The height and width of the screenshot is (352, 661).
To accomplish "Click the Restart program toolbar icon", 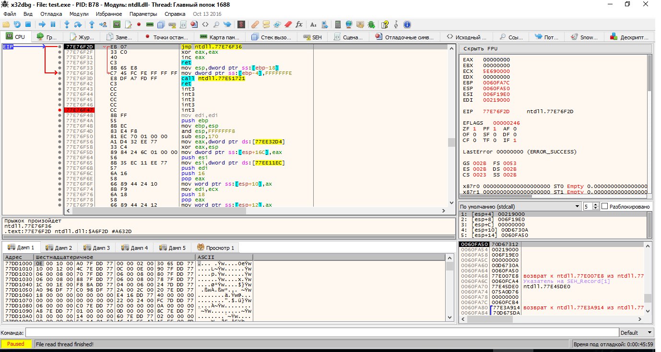I will 17,24.
